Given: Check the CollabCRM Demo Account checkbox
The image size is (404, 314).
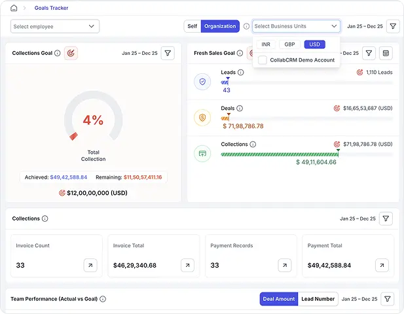Looking at the screenshot, I should click(x=263, y=60).
